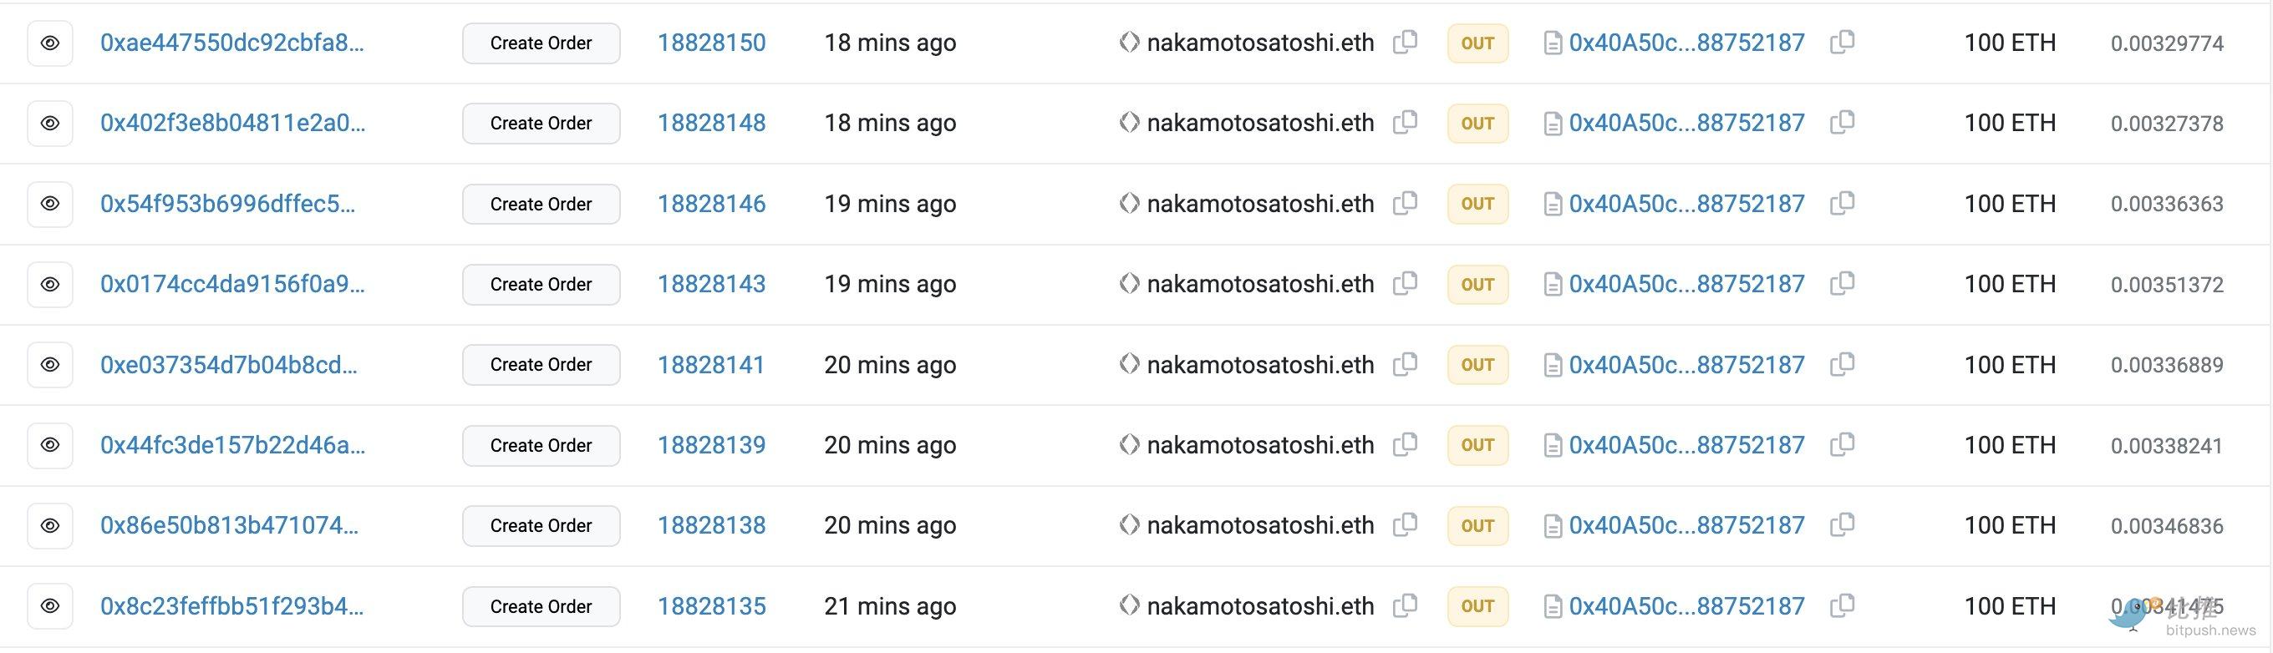
Task: Click OUT badge in block 18828146 row
Action: (1478, 204)
